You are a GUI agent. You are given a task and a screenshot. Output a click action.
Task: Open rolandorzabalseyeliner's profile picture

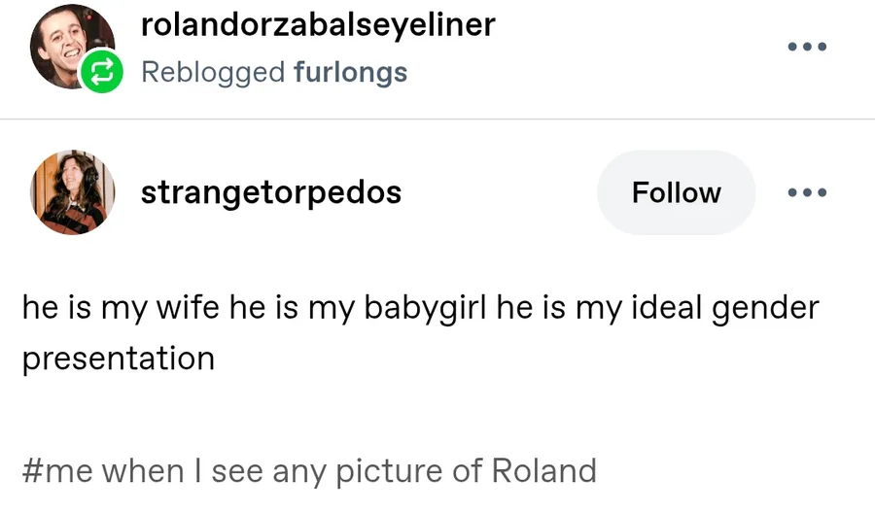[x=68, y=44]
